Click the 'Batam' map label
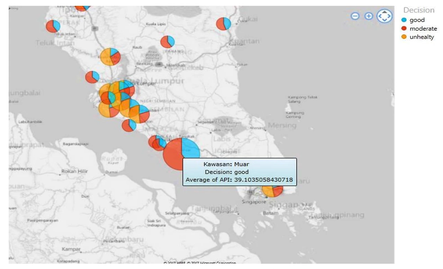Image resolution: width=443 pixels, height=269 pixels. (x=271, y=213)
